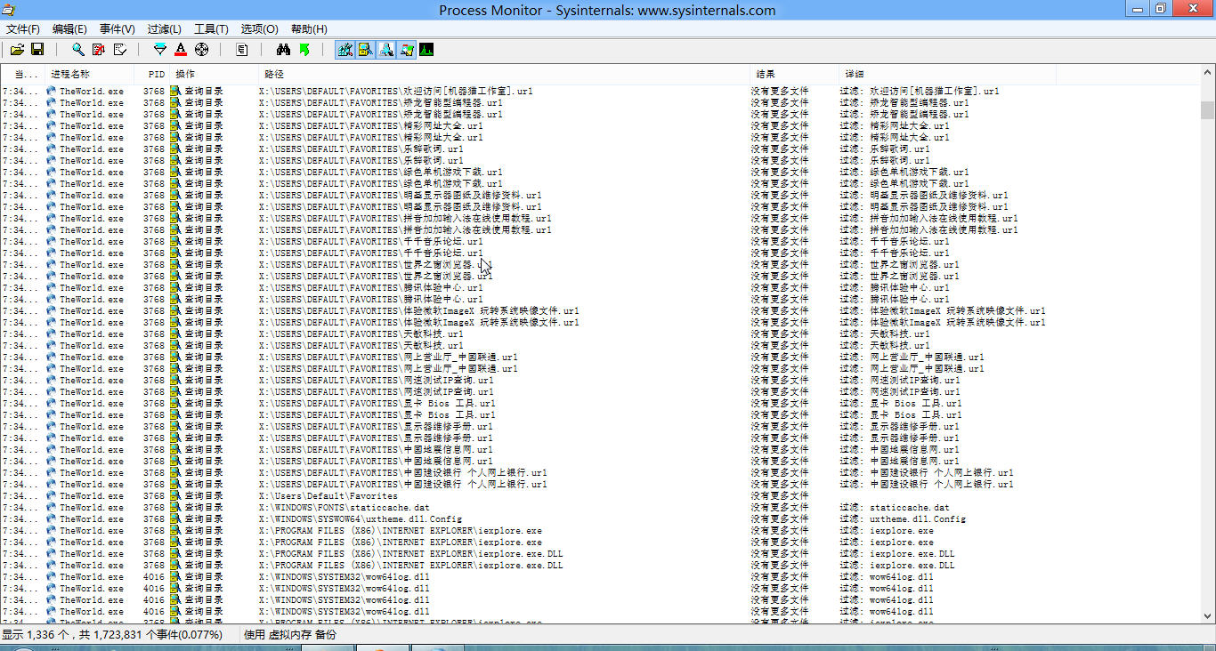1216x651 pixels.
Task: Open the 过滤(L) menu
Action: click(x=165, y=29)
